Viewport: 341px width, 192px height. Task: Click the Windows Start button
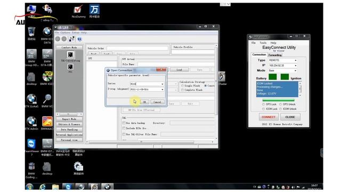pyautogui.click(x=29, y=187)
